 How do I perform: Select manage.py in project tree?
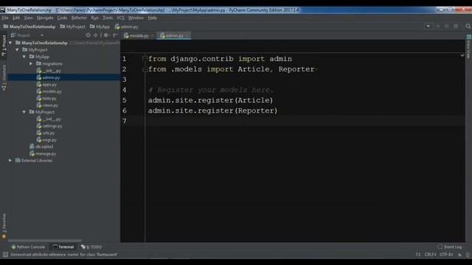coord(43,154)
